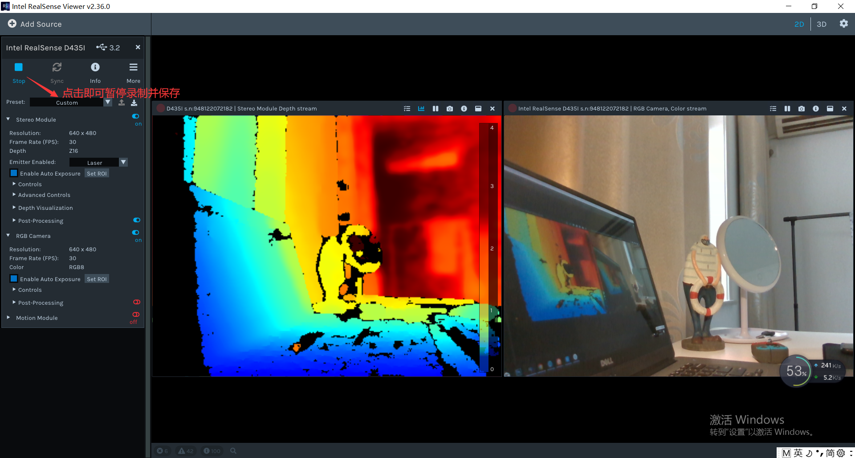
Task: Save the Custom preset with the download icon
Action: point(134,102)
